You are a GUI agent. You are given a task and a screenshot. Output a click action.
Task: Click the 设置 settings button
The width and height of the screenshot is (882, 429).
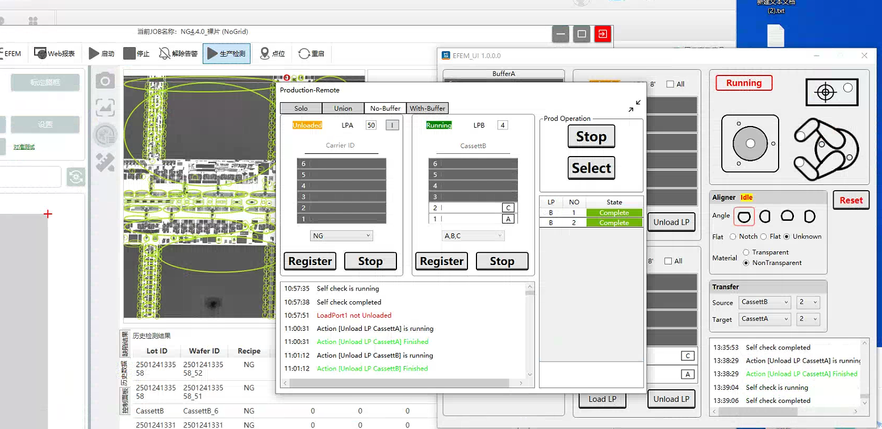[45, 125]
